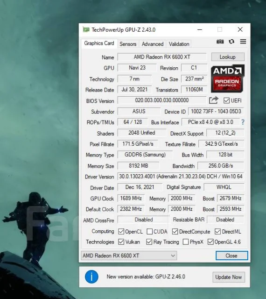Switch to the Sensors tab
The image size is (266, 299).
pos(128,44)
